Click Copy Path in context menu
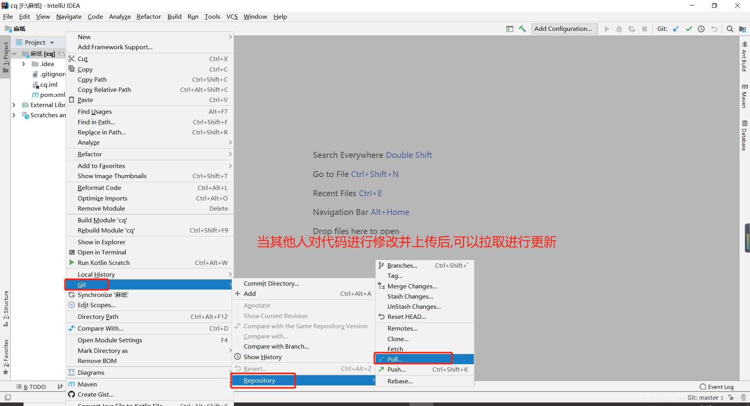This screenshot has width=750, height=406. pos(150,80)
